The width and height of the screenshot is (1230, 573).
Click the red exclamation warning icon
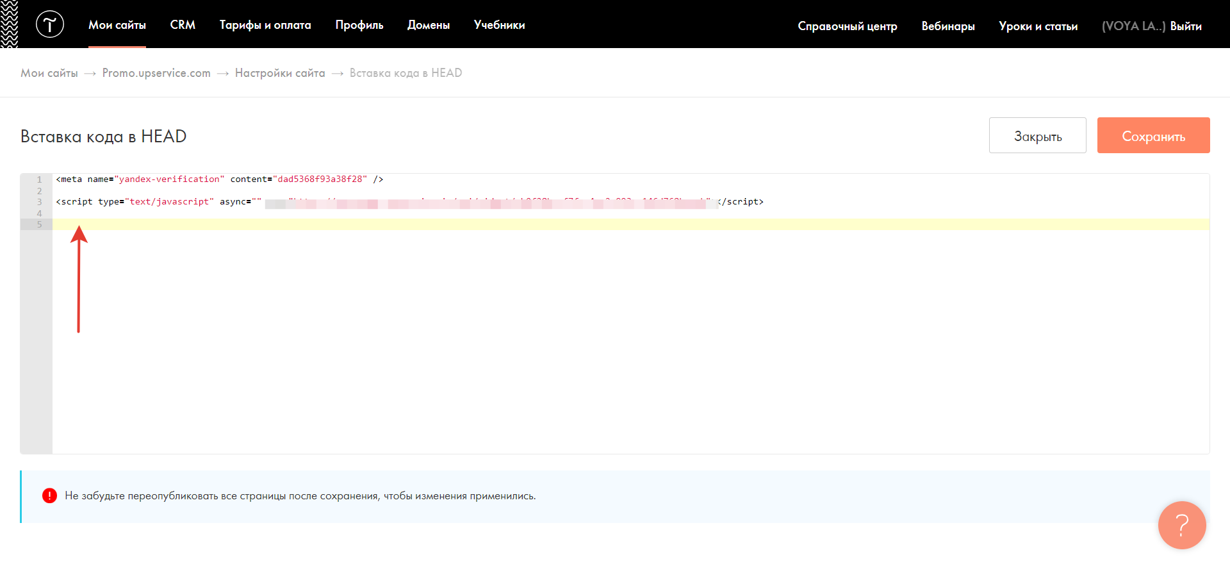49,495
